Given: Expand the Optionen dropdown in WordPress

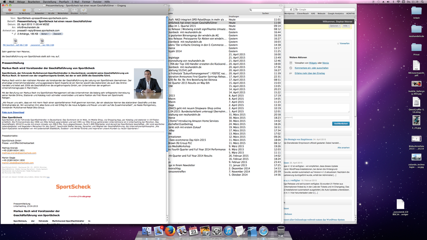Looking at the screenshot, I should point(335,26).
